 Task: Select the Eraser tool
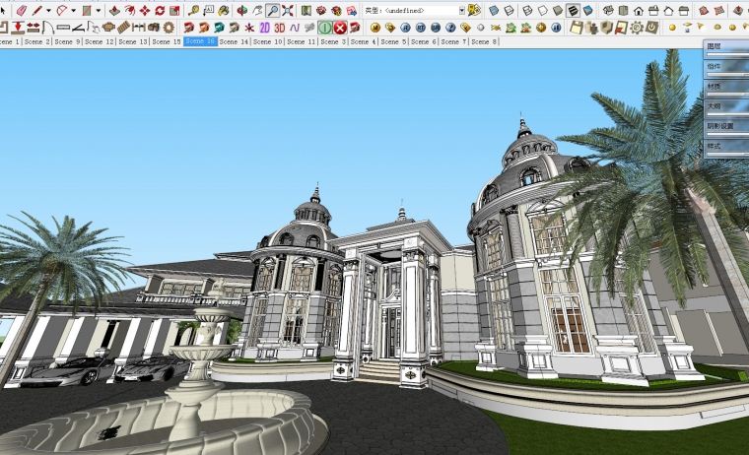point(22,10)
